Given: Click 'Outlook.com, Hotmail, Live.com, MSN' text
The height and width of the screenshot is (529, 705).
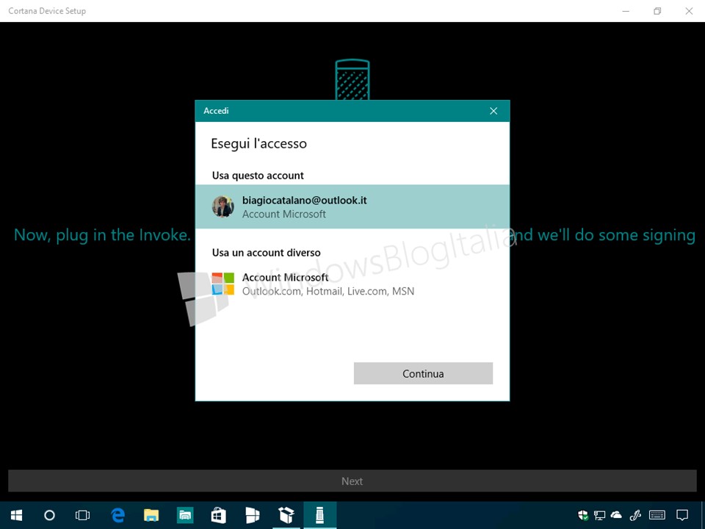Looking at the screenshot, I should pos(328,292).
